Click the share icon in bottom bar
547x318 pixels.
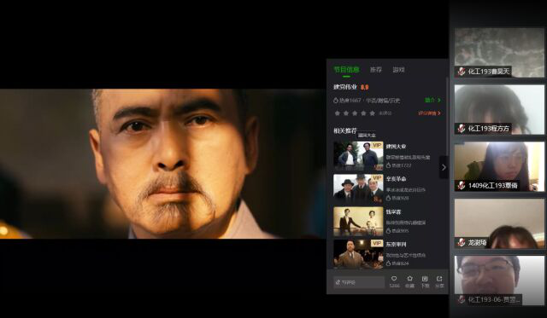coord(439,279)
